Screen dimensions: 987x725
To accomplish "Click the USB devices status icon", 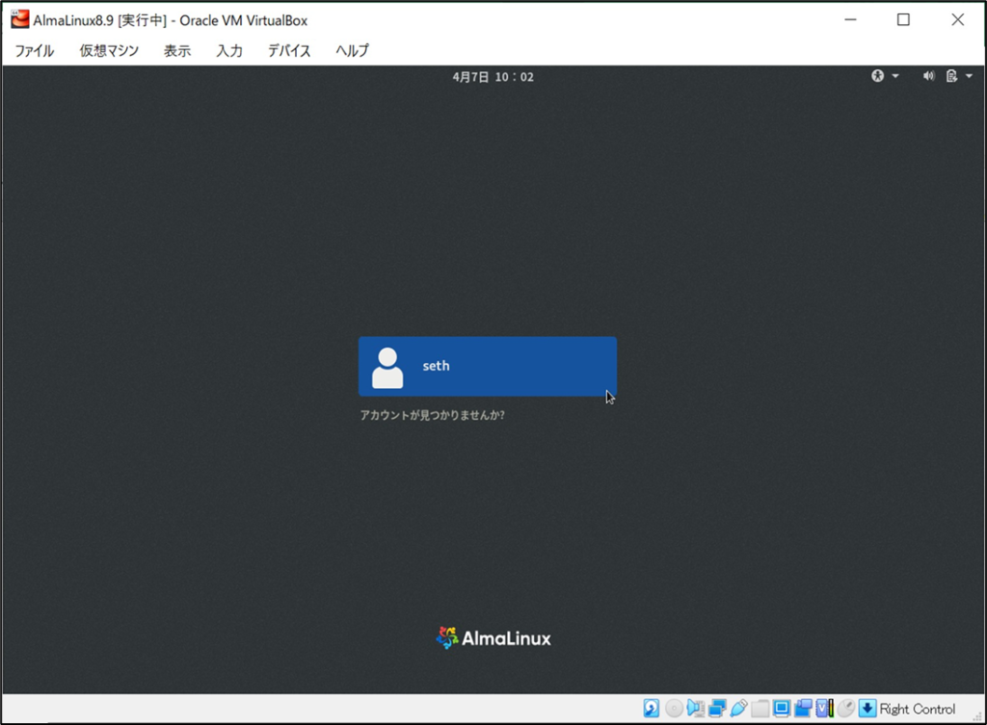I will [739, 709].
